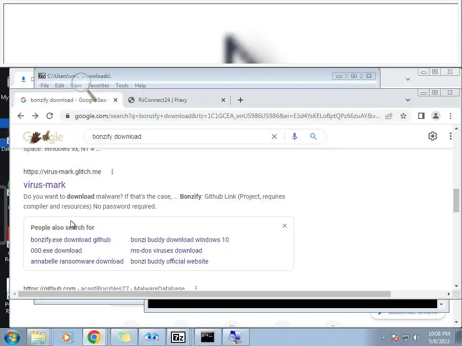Submit search with magnifier icon
The image size is (462, 346).
tap(313, 137)
